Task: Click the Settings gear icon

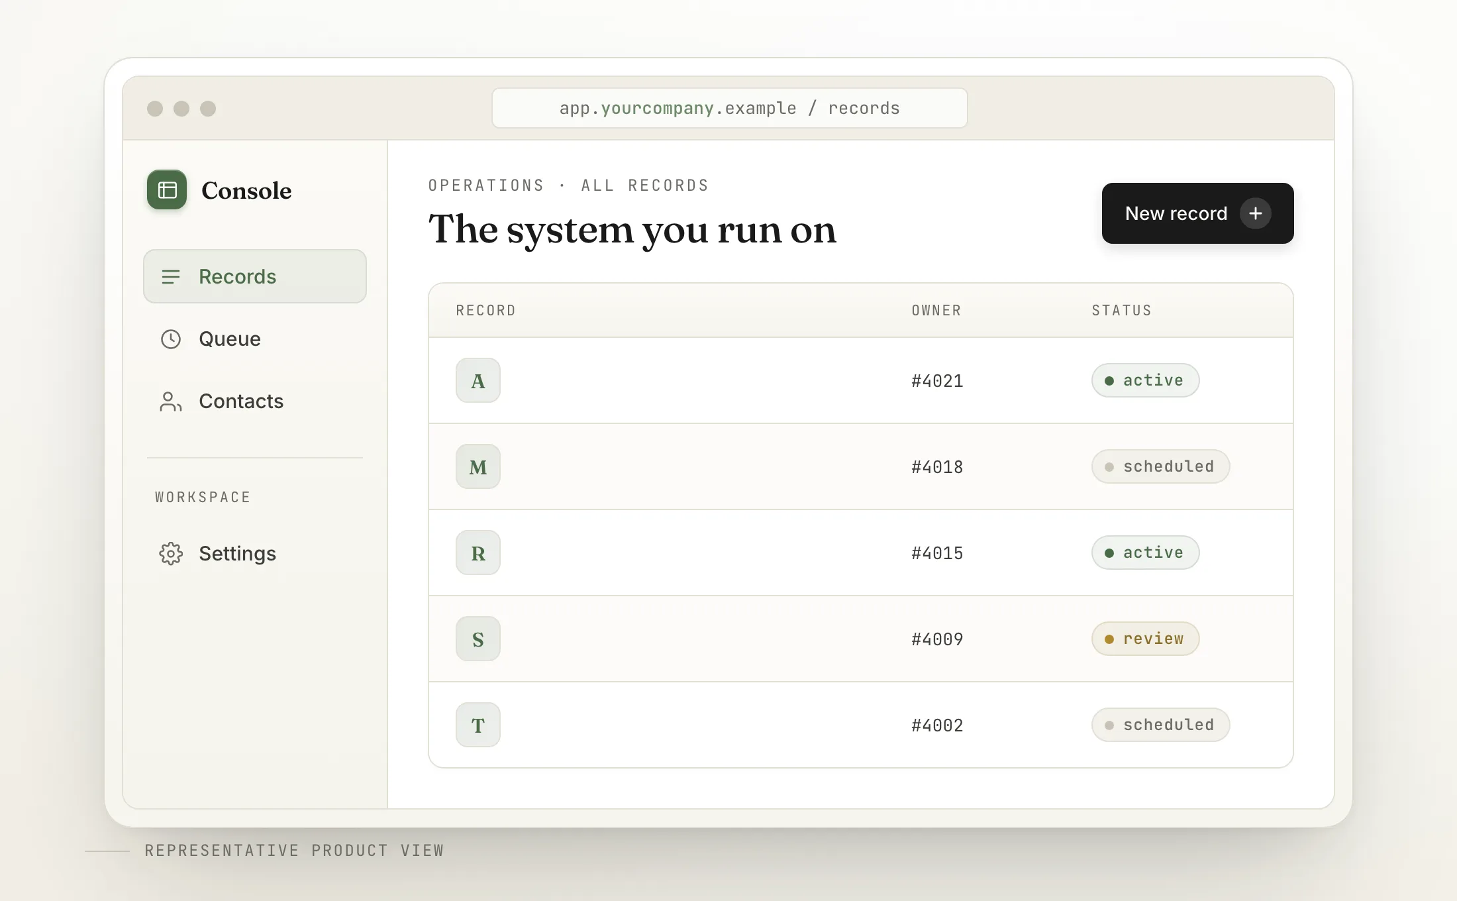Action: coord(171,554)
